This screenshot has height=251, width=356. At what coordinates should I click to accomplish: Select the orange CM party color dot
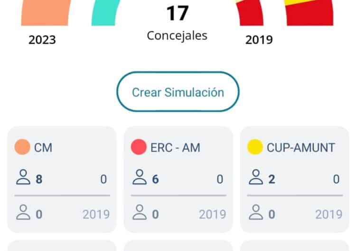pyautogui.click(x=22, y=147)
